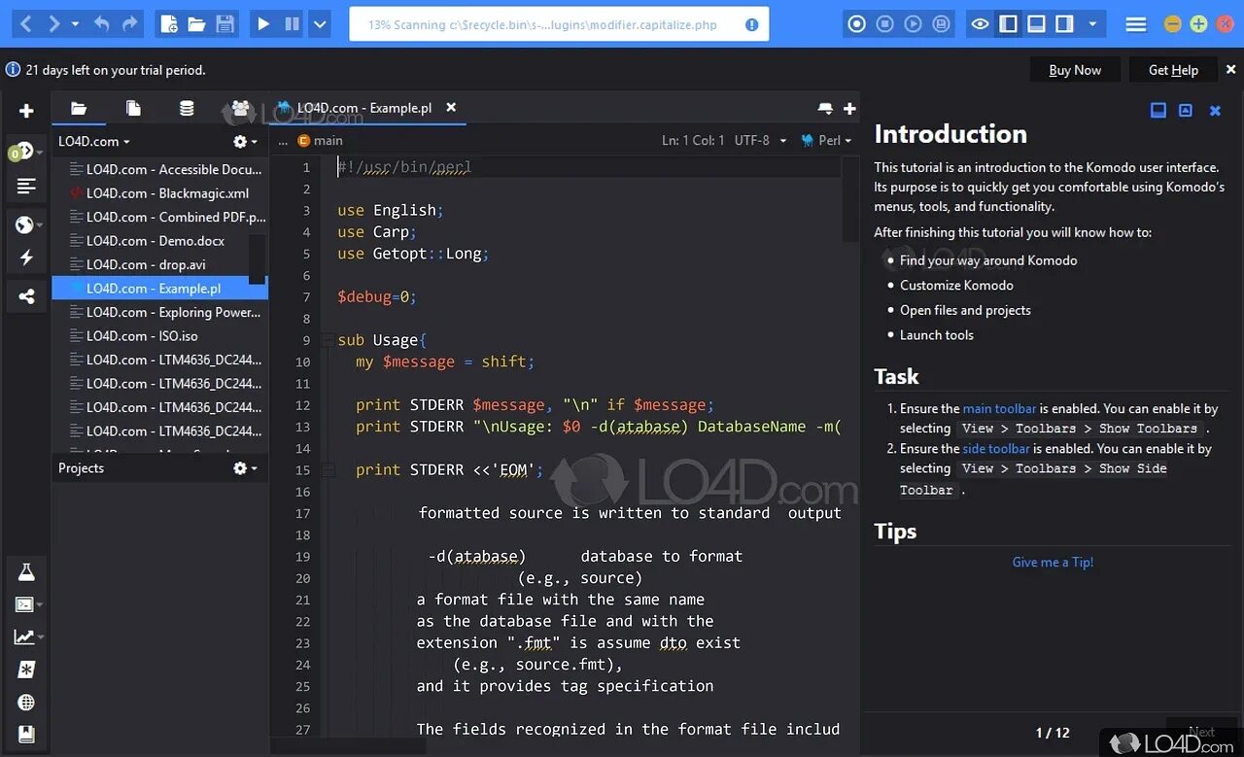Viewport: 1244px width, 757px height.
Task: Open the flask unit testing icon
Action: coord(26,572)
